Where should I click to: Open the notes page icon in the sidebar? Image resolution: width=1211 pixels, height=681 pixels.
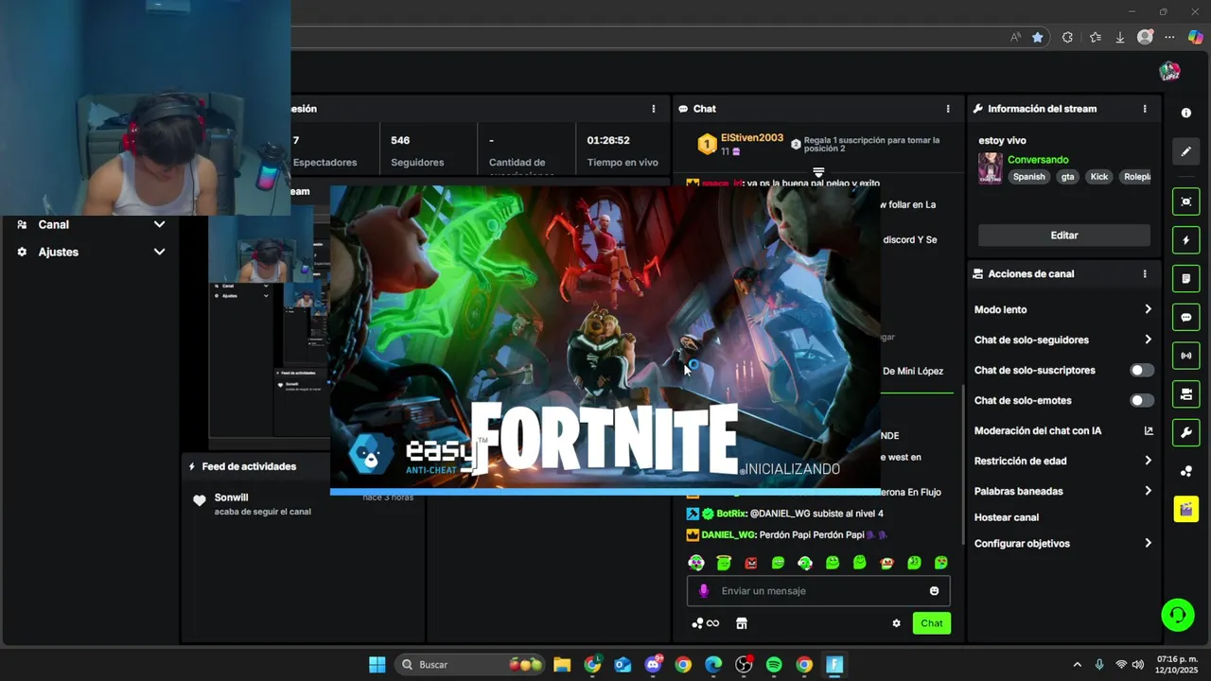(1185, 279)
